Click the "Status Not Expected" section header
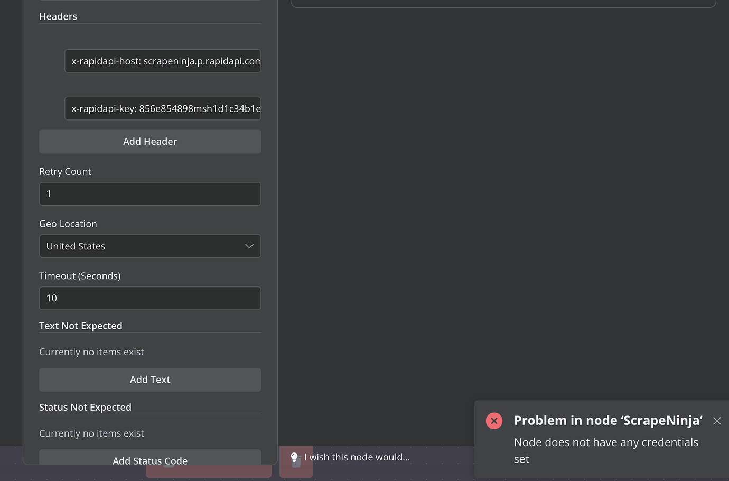Viewport: 729px width, 481px height. [x=85, y=407]
